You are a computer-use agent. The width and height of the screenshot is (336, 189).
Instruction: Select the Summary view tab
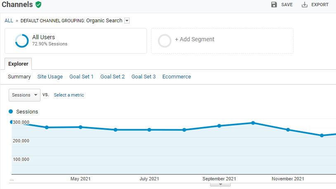[x=19, y=77]
